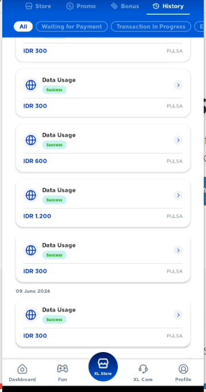Switch to the Store tab
206x392 pixels.
click(x=38, y=6)
